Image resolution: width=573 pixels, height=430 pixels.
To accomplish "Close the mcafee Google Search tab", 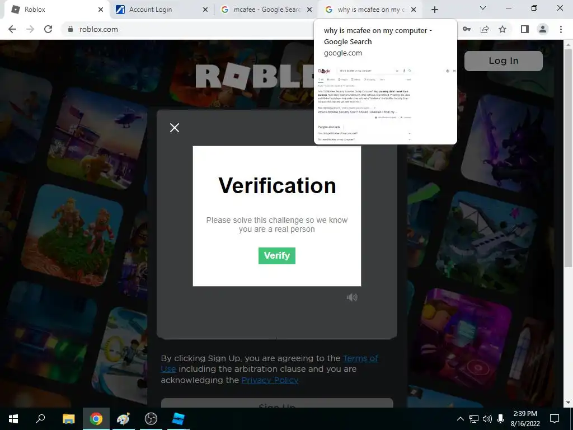I will (x=309, y=10).
